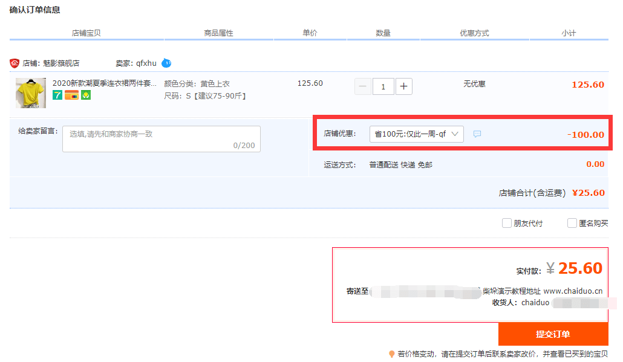623x362 pixels.
Task: Click the blue message icon beside discount dropdown
Action: [477, 134]
